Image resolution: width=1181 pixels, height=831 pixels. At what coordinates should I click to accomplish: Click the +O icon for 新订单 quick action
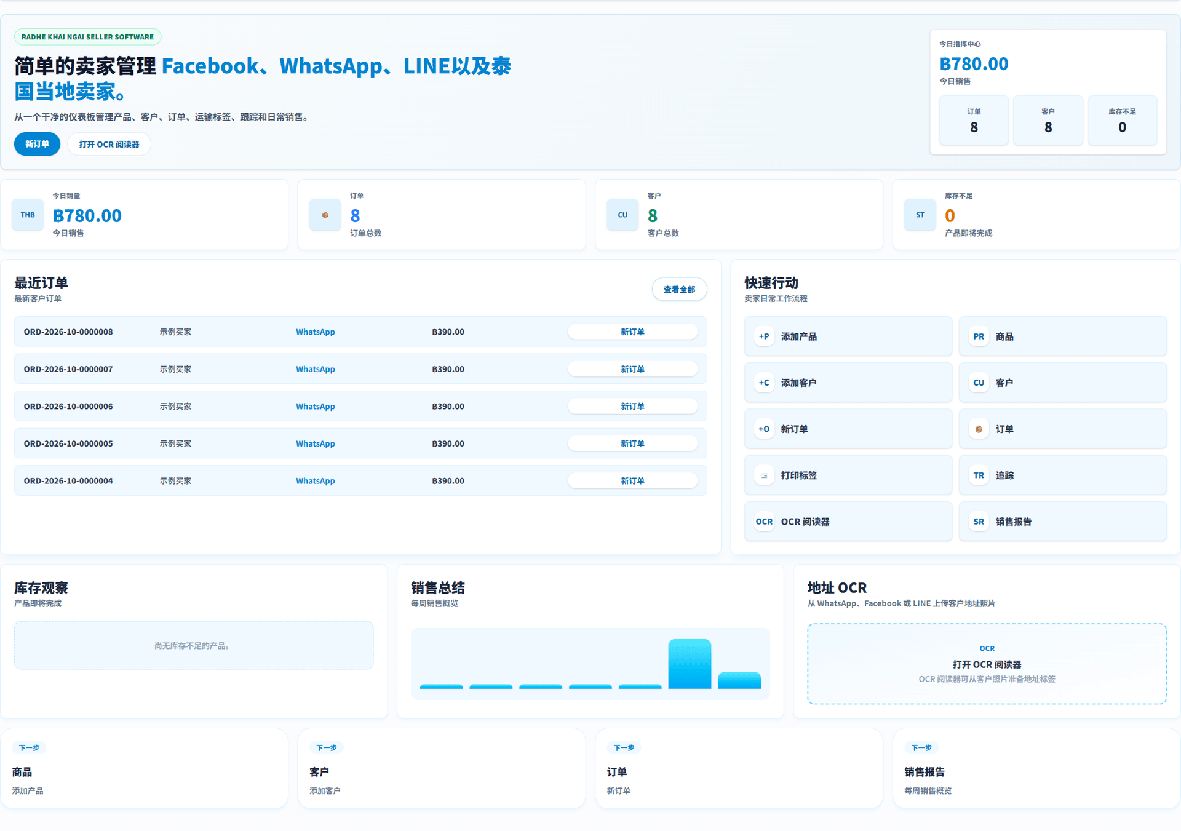[x=764, y=429]
